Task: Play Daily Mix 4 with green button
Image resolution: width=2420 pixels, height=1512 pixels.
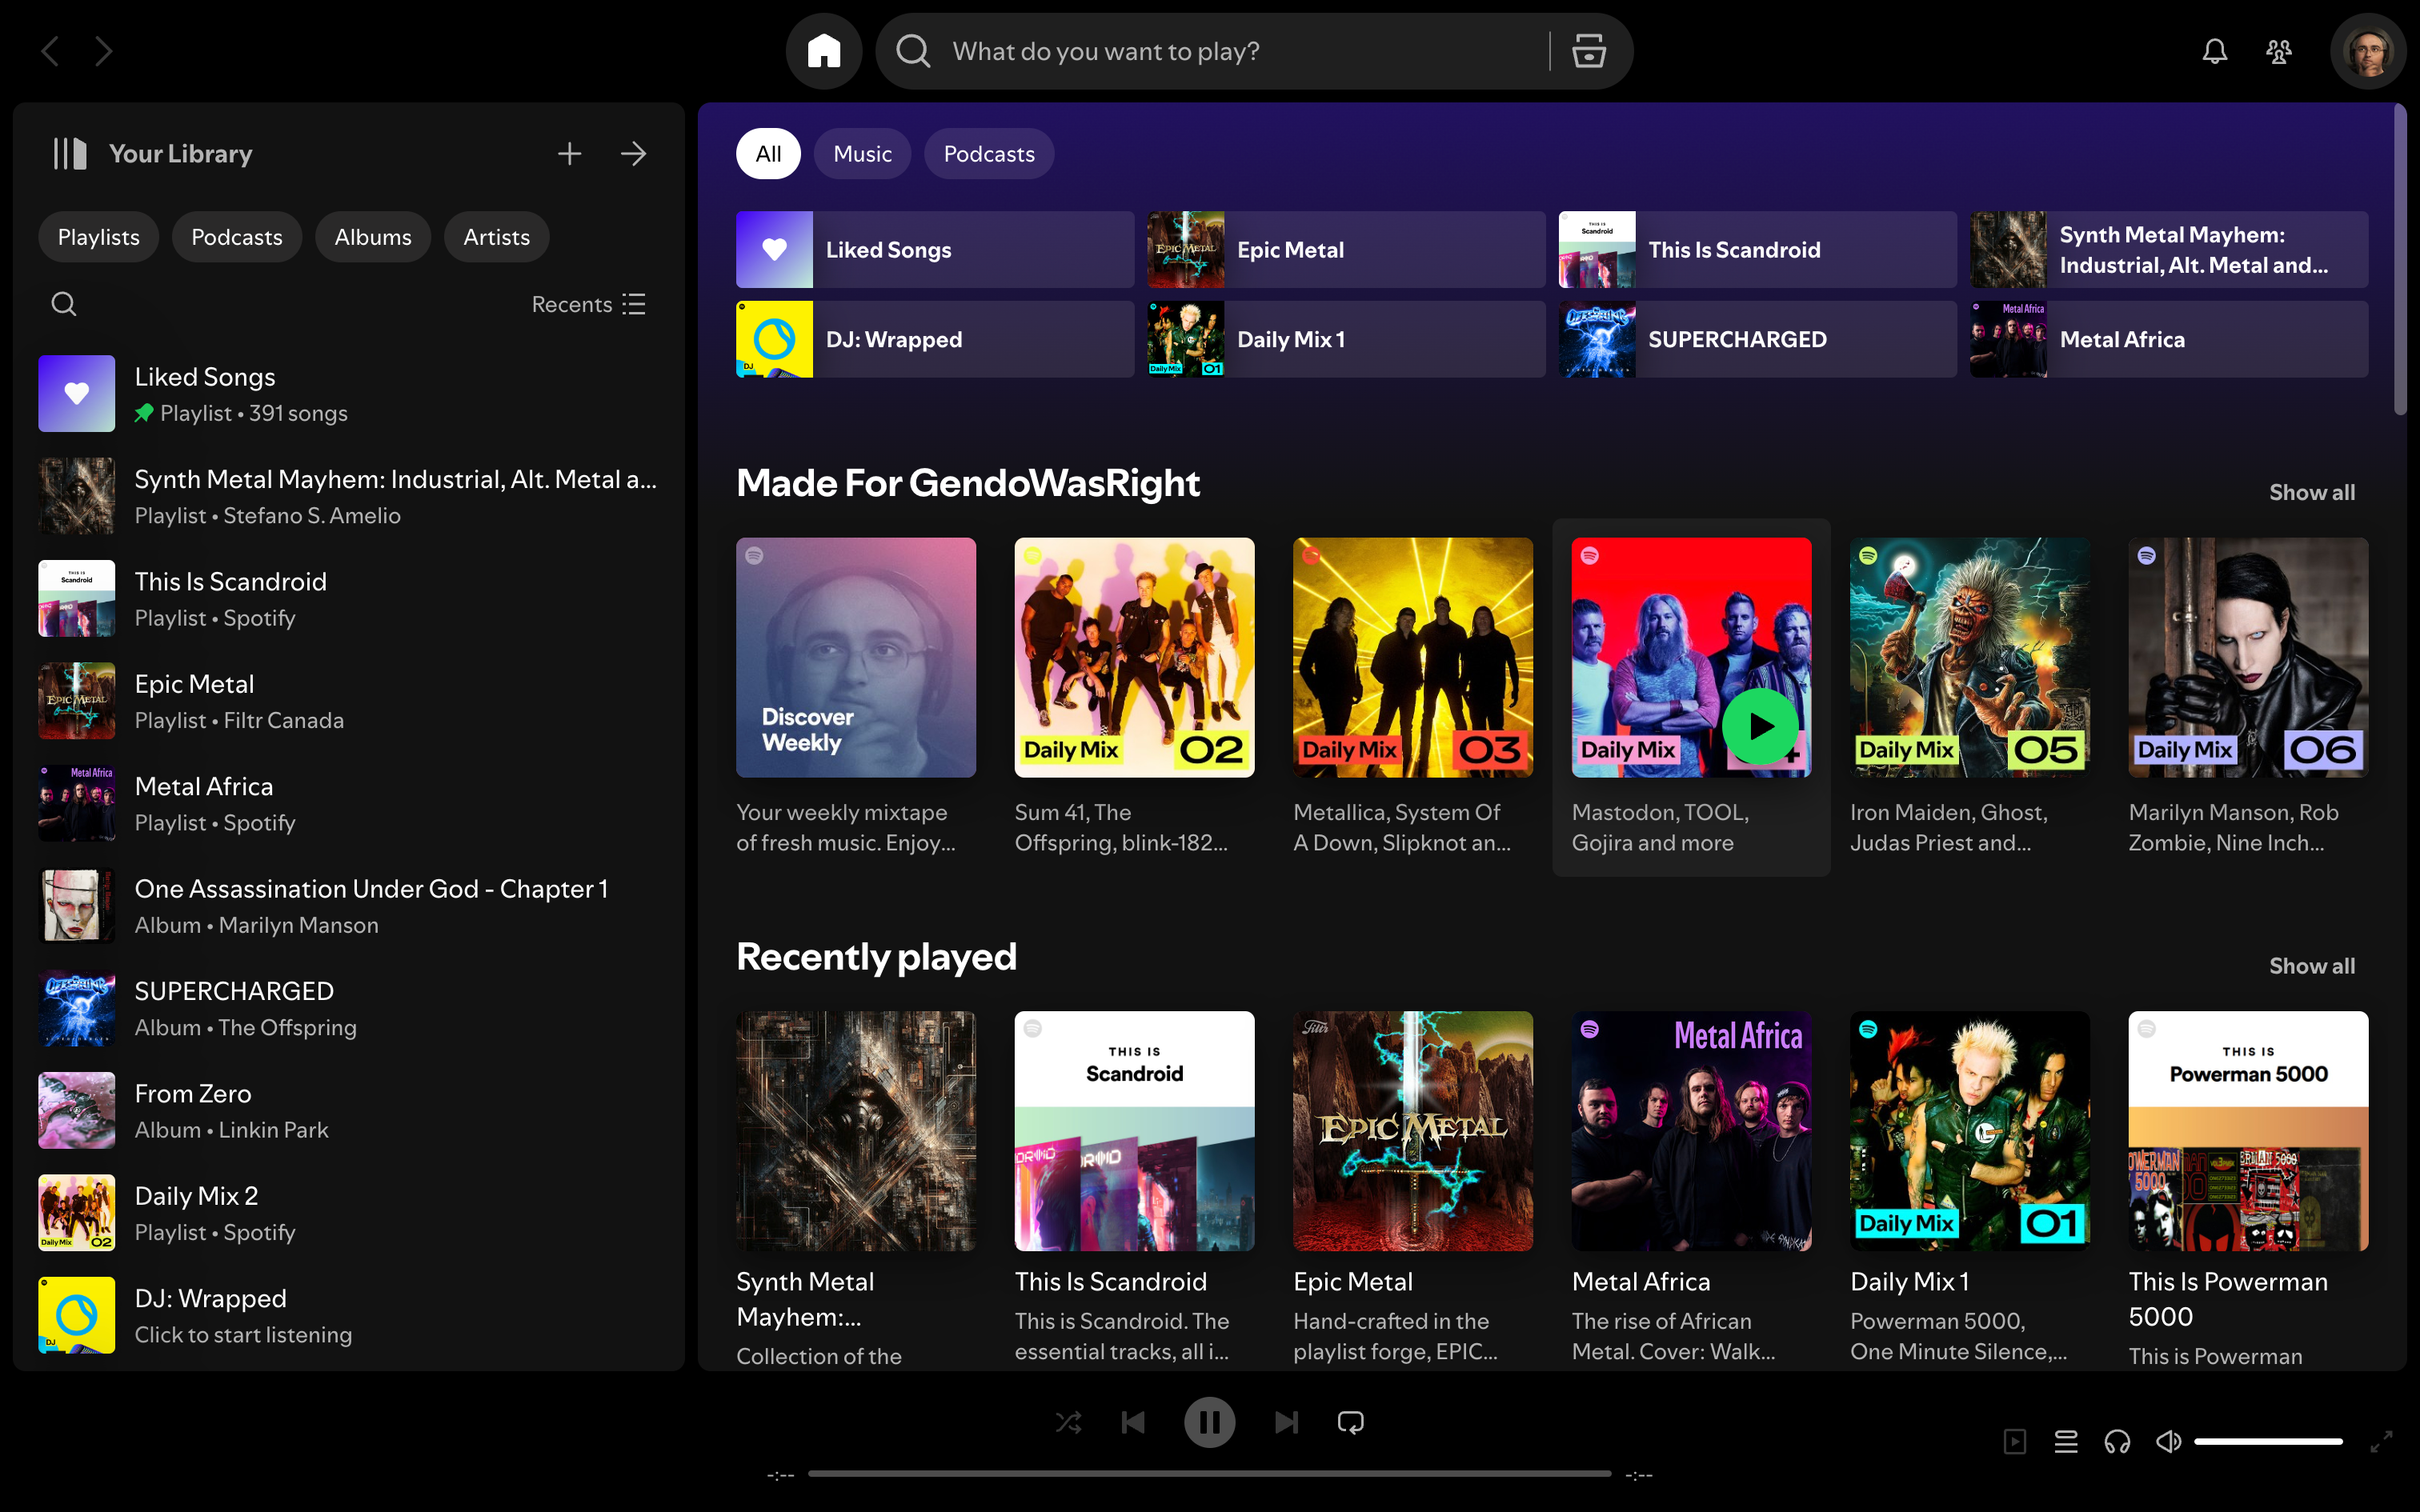Action: [x=1760, y=727]
